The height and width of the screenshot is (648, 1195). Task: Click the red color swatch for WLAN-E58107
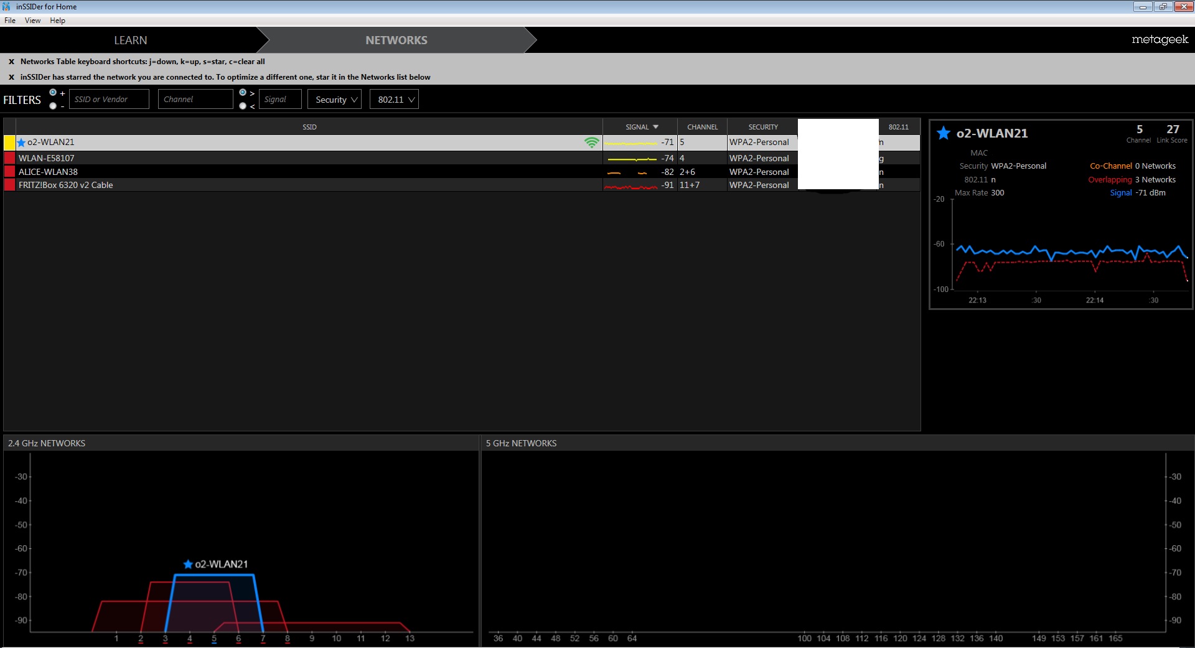tap(9, 158)
